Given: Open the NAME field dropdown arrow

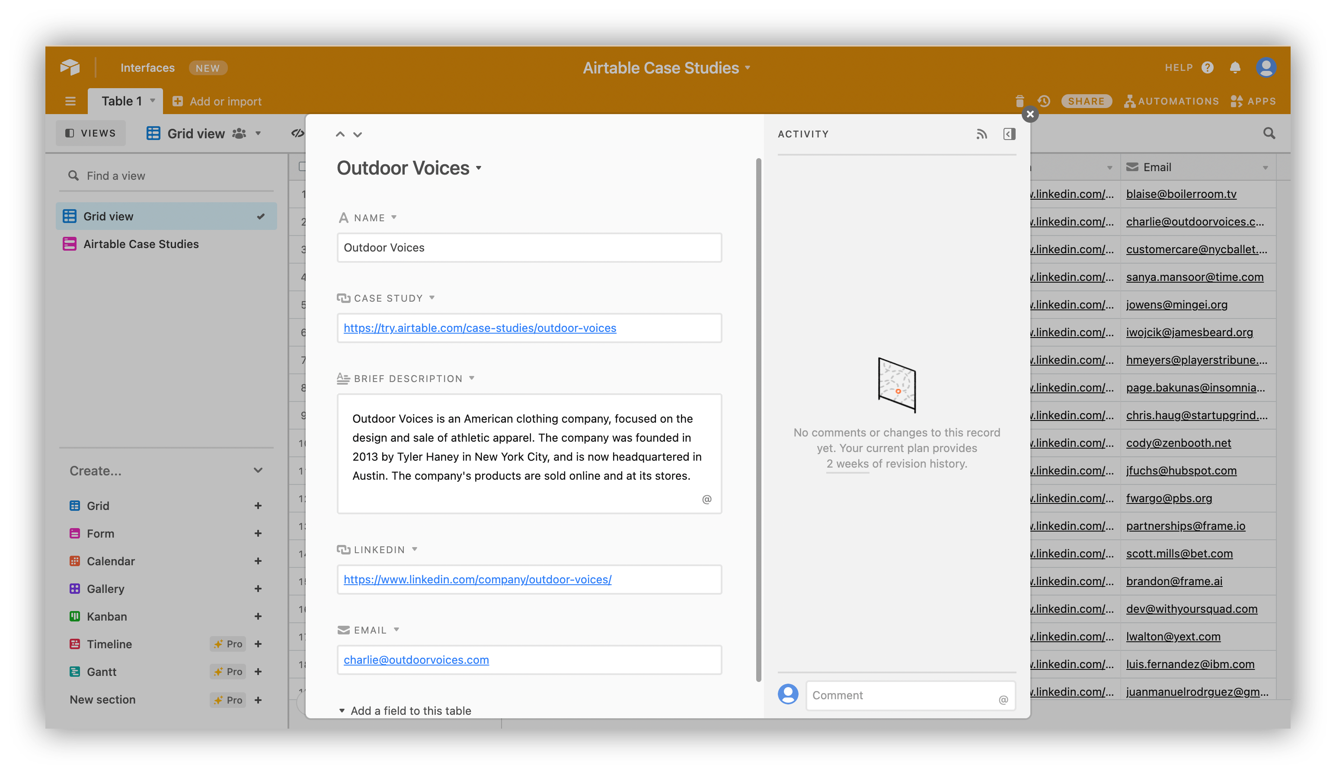Looking at the screenshot, I should coord(394,218).
